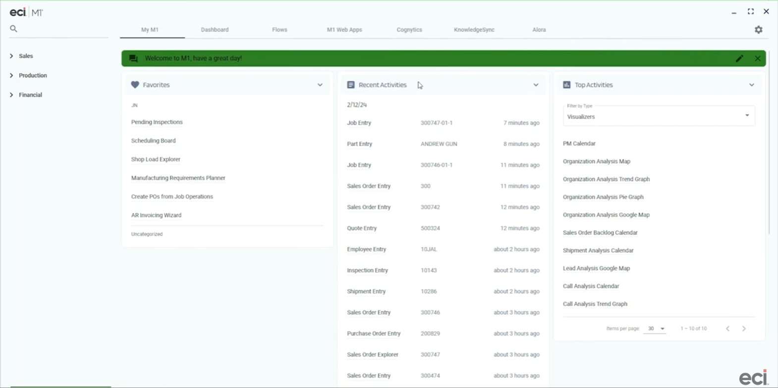
Task: Click the Recent Activities list icon
Action: [351, 85]
